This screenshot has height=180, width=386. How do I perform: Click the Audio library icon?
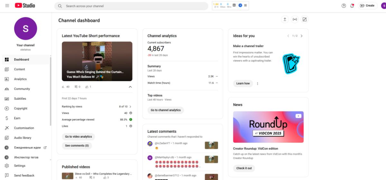pyautogui.click(x=7, y=138)
